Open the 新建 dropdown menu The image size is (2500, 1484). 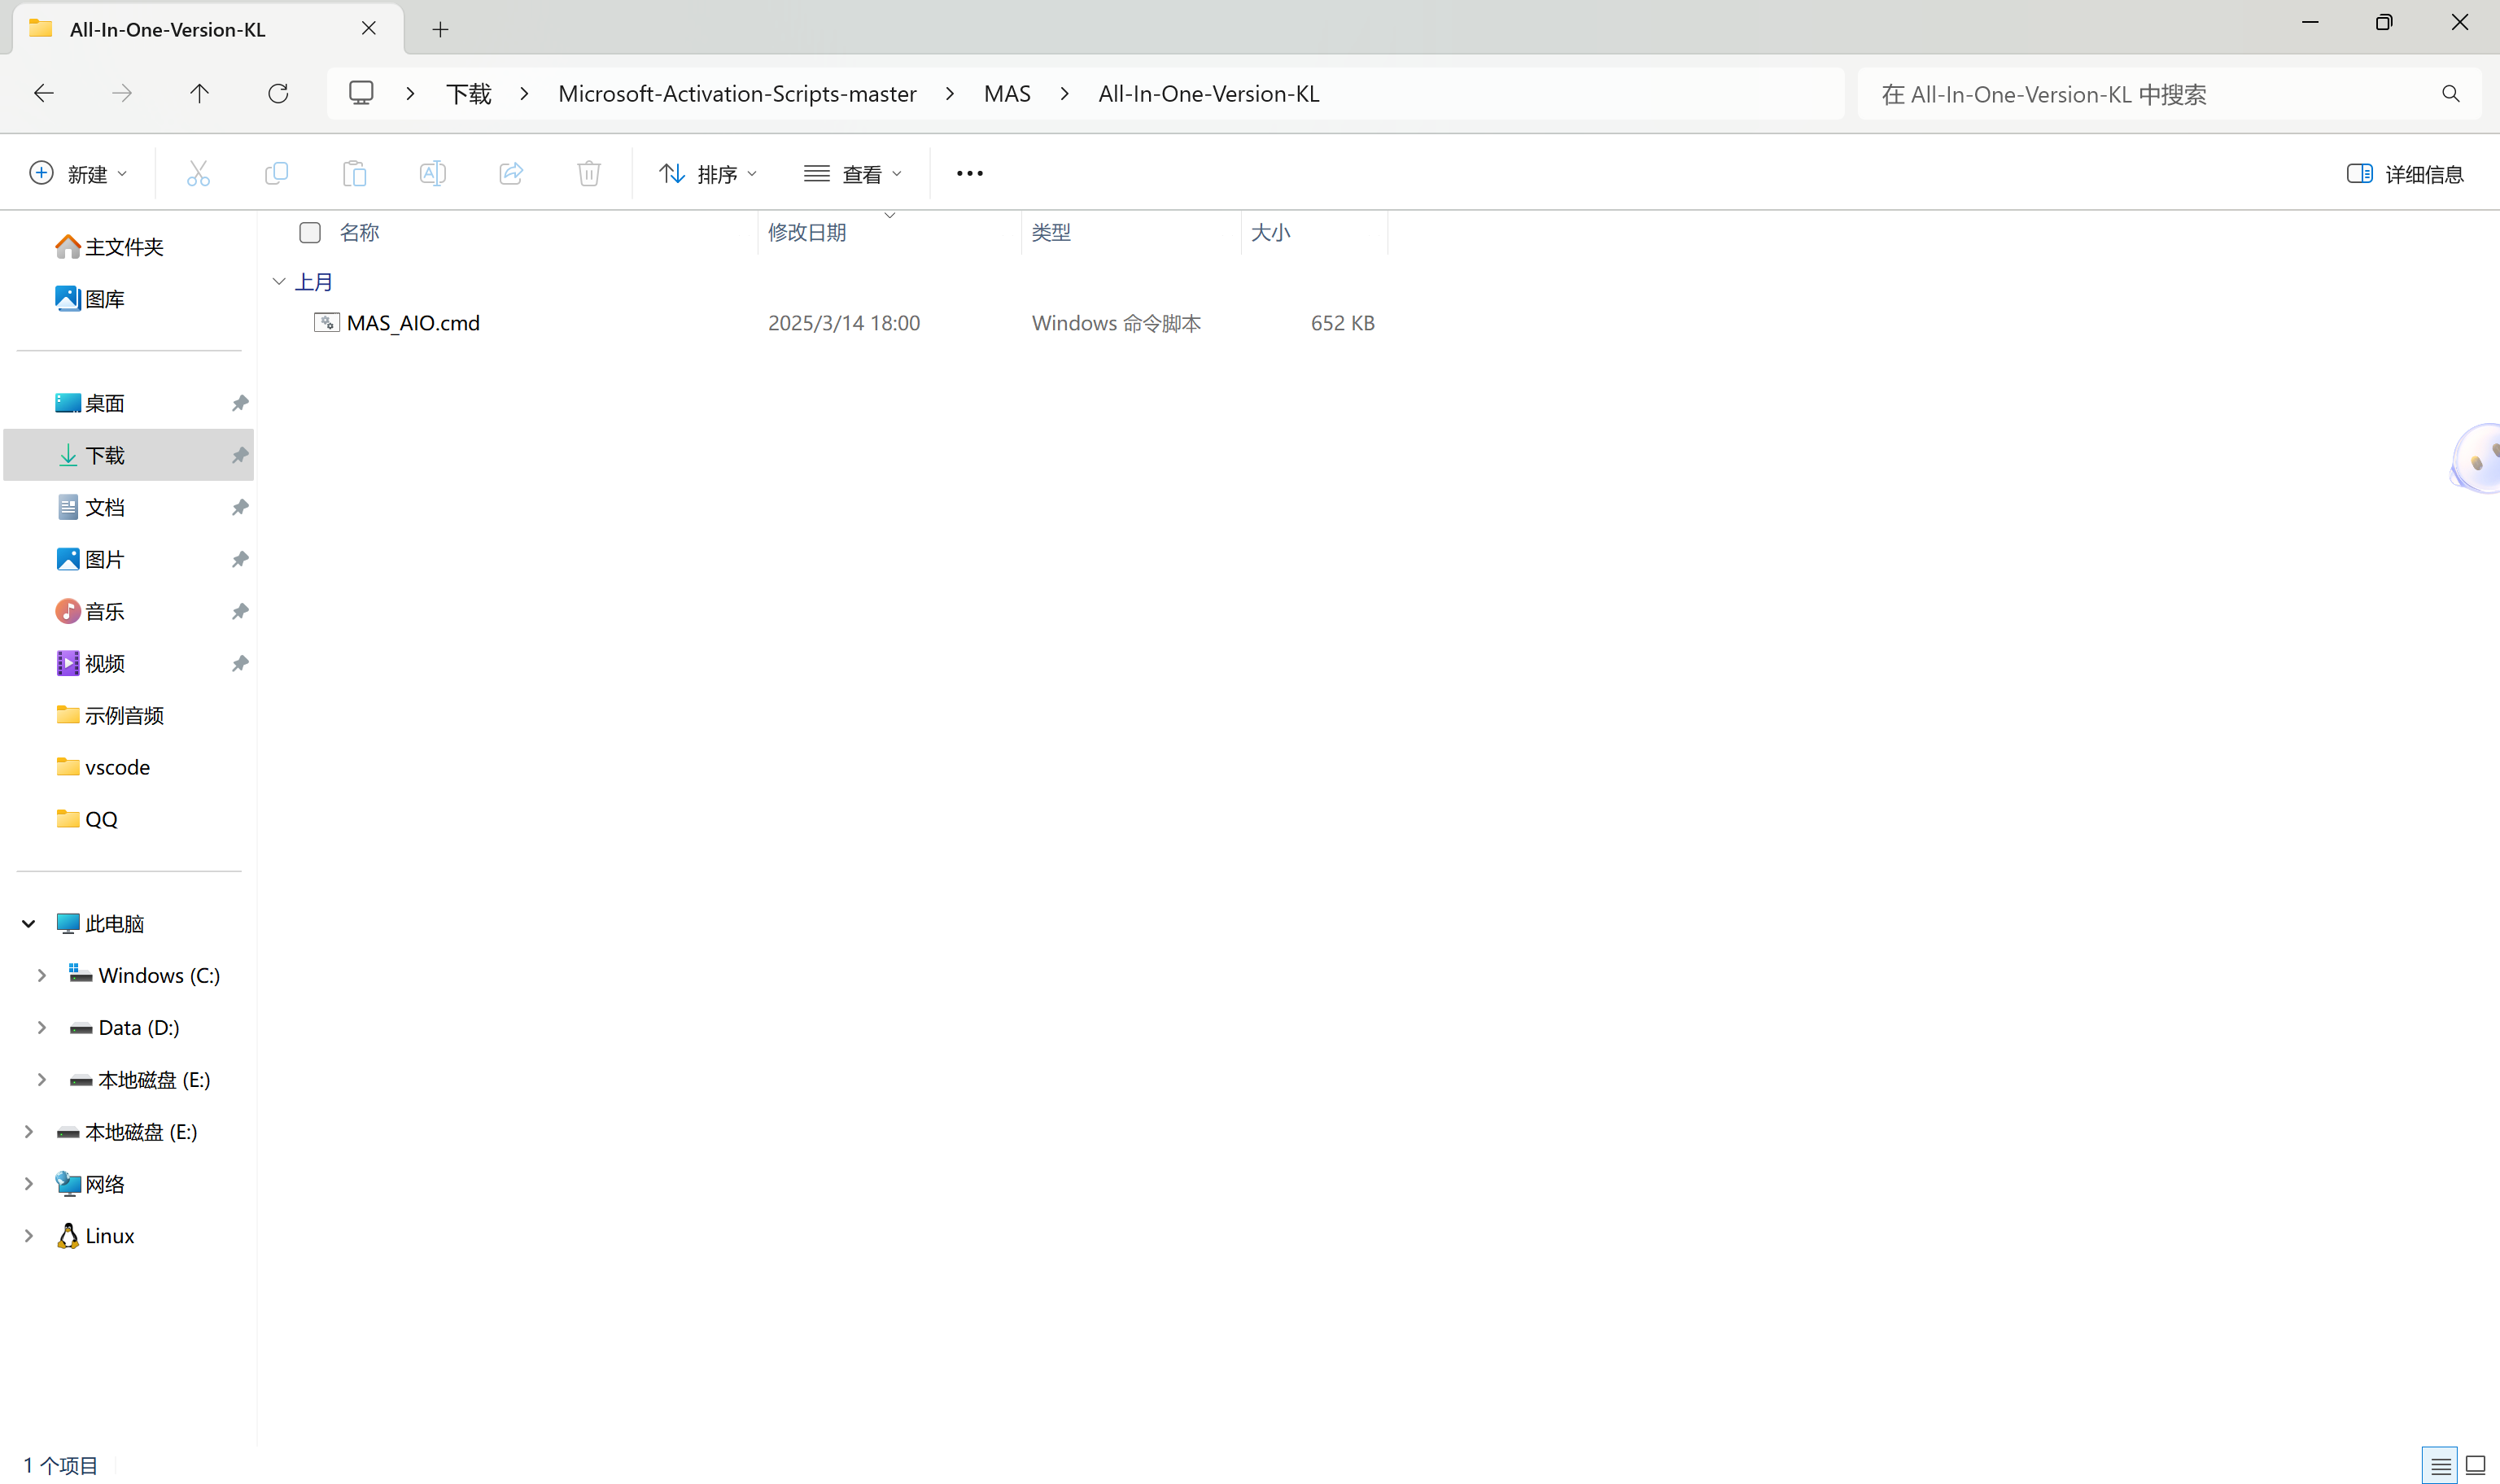click(x=78, y=173)
